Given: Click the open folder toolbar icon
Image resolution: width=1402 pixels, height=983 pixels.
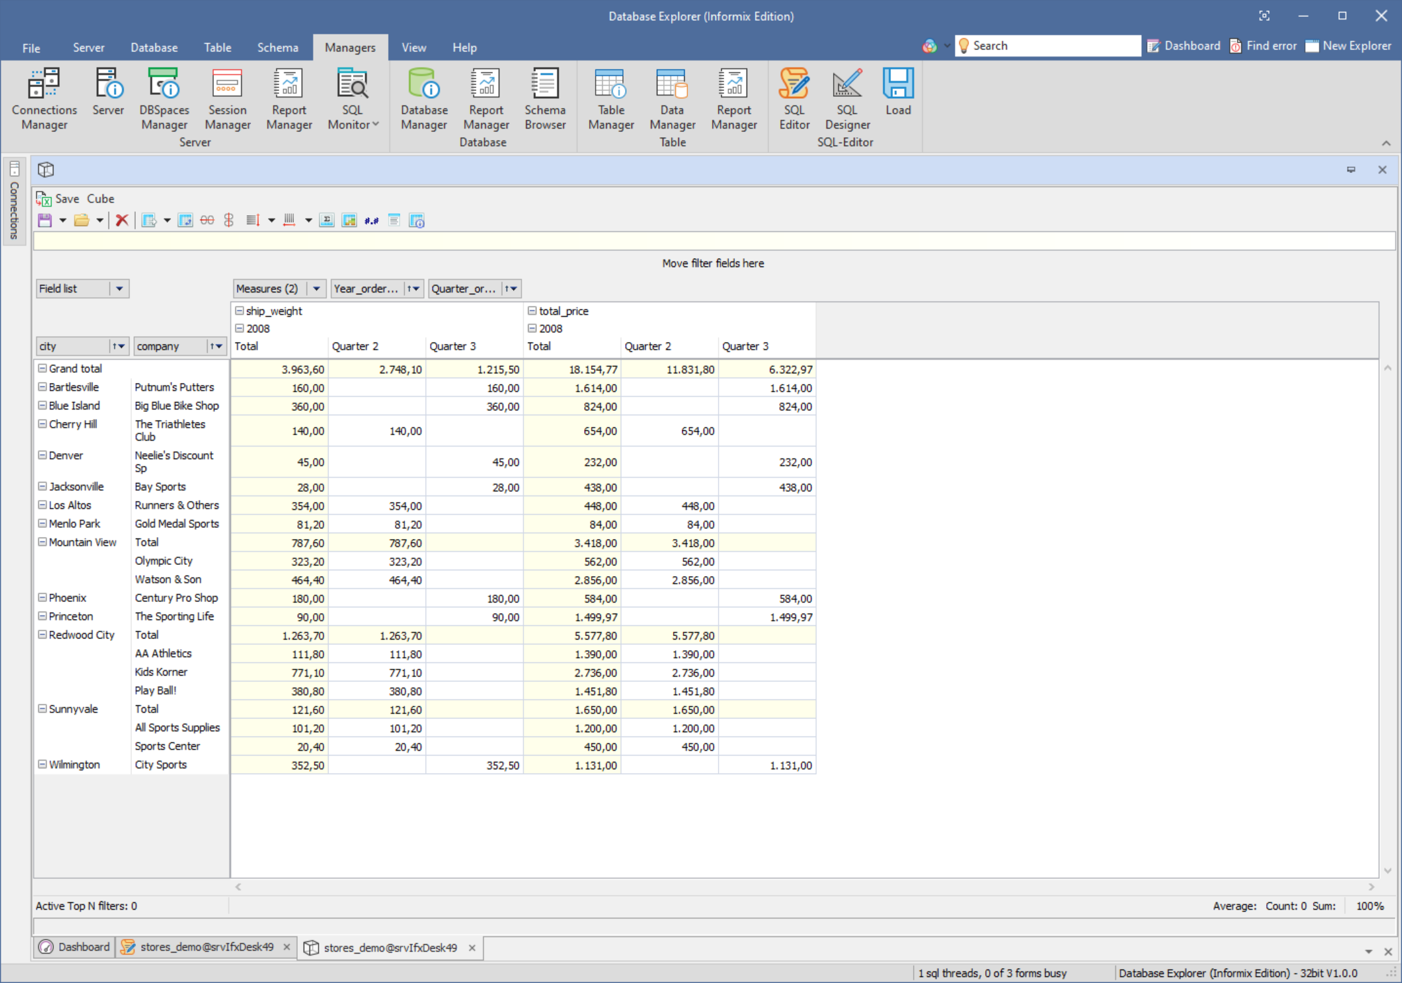Looking at the screenshot, I should coord(81,220).
